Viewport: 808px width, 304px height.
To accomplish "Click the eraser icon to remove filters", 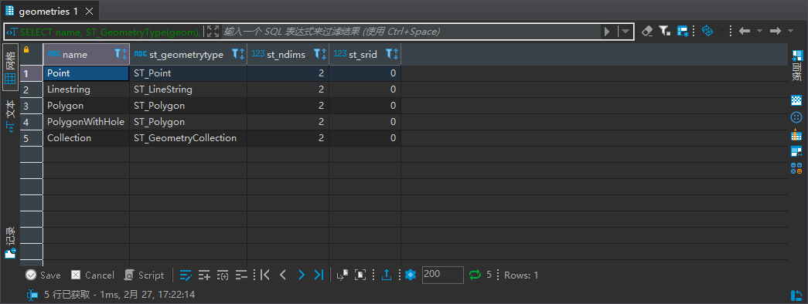I will click(647, 32).
